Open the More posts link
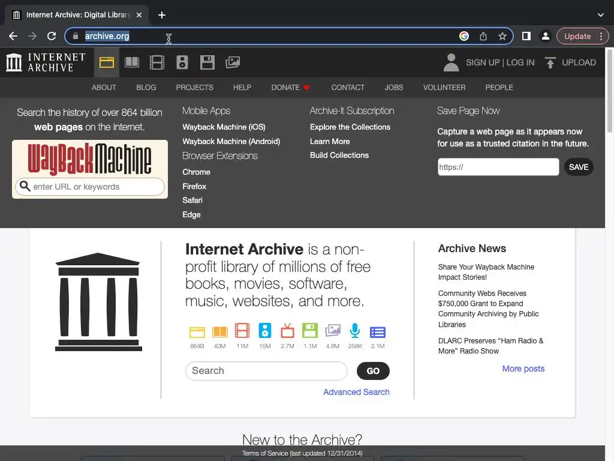This screenshot has height=461, width=614. point(523,369)
